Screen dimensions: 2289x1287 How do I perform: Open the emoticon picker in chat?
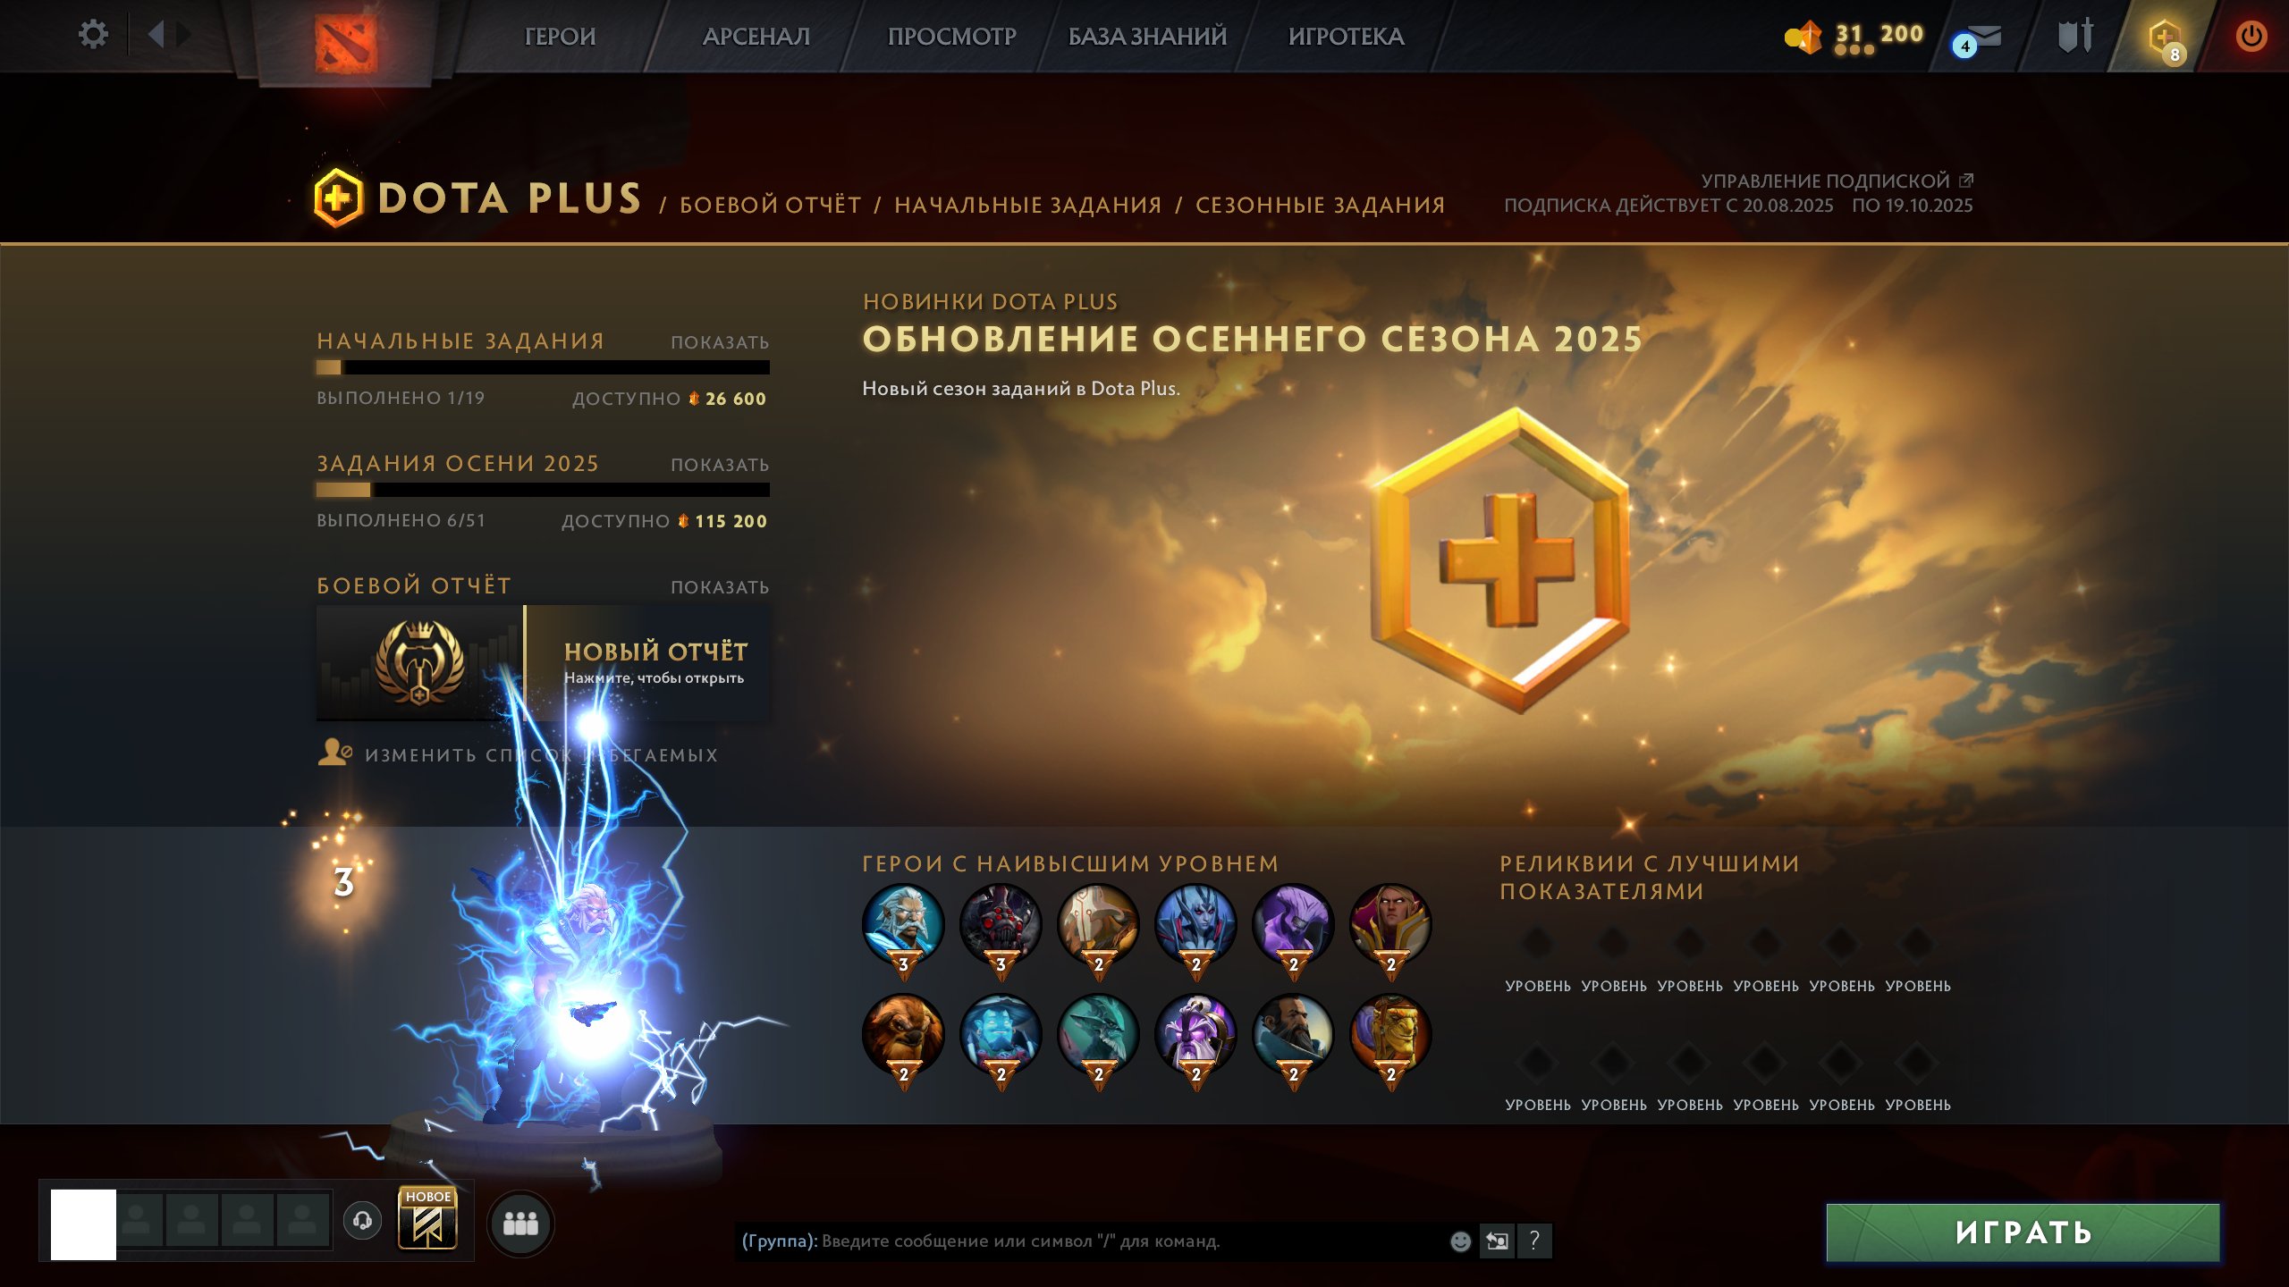click(1460, 1241)
